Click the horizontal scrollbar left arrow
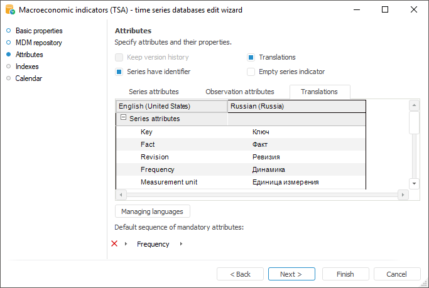Image resolution: width=429 pixels, height=288 pixels. click(x=121, y=195)
